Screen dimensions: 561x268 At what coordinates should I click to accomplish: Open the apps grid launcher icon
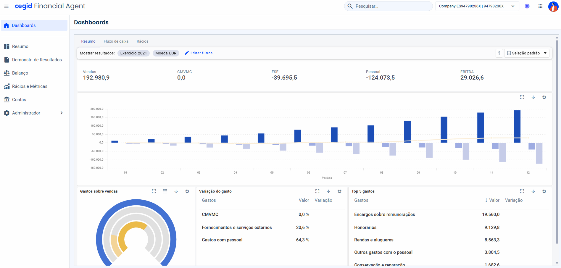click(x=540, y=6)
